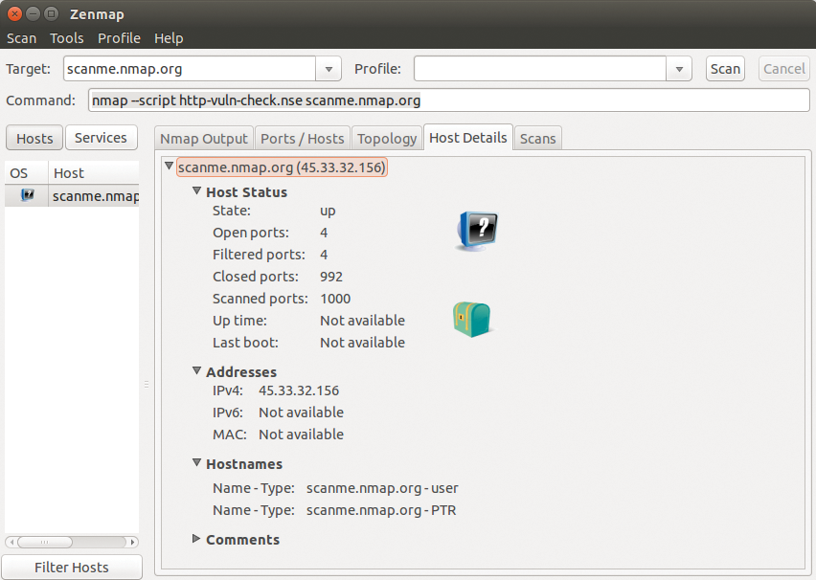The width and height of the screenshot is (816, 580).
Task: Click the Filter Hosts button
Action: pos(72,568)
